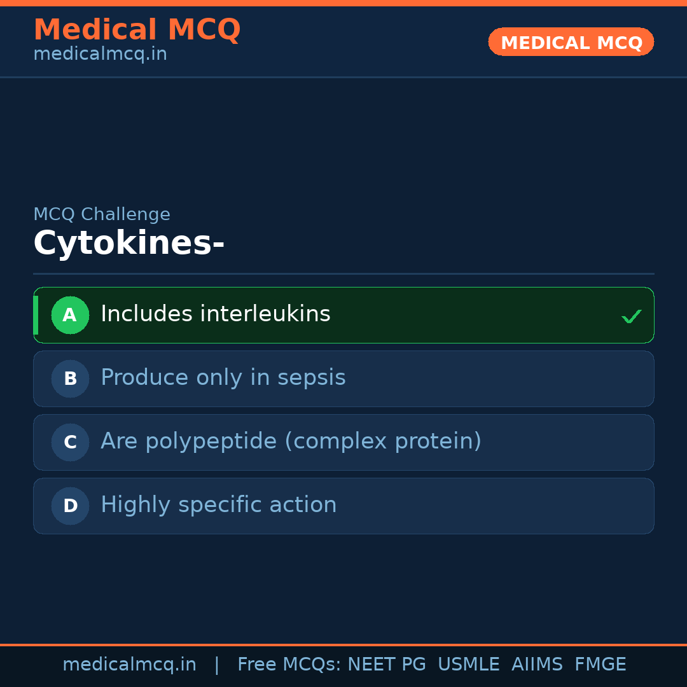Open the medicalmcq.in footer link
Screen dimensions: 687x687
pos(129,665)
